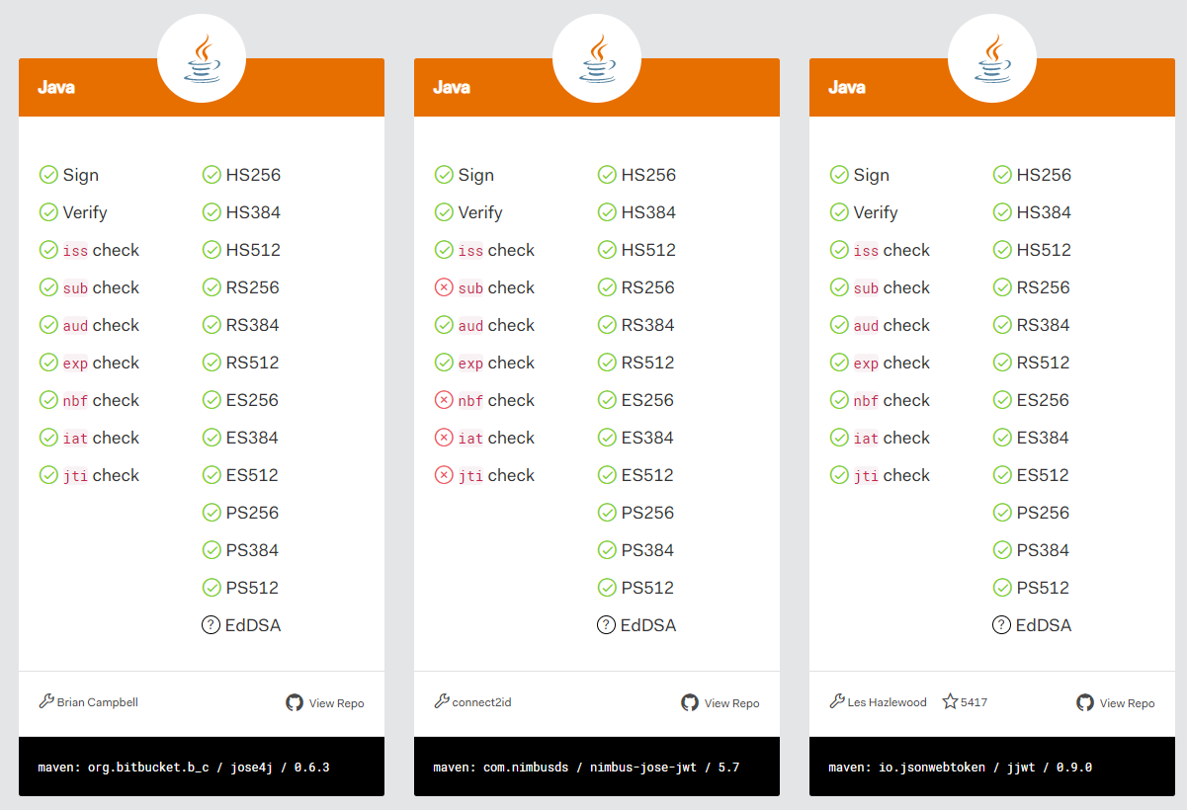Screen dimensions: 1187x810
Task: Select the maven io.jsonwebtoken / jjwt / 0.9.0 text
Action: tap(960, 767)
